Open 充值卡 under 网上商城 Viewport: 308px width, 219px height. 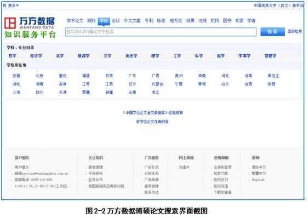[x=184, y=167]
